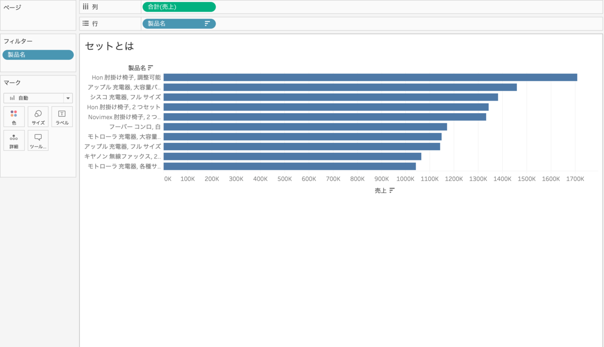Viewport: 604px width, 347px height.
Task: Click the sort icon beside 製品名 header
Action: coord(150,68)
